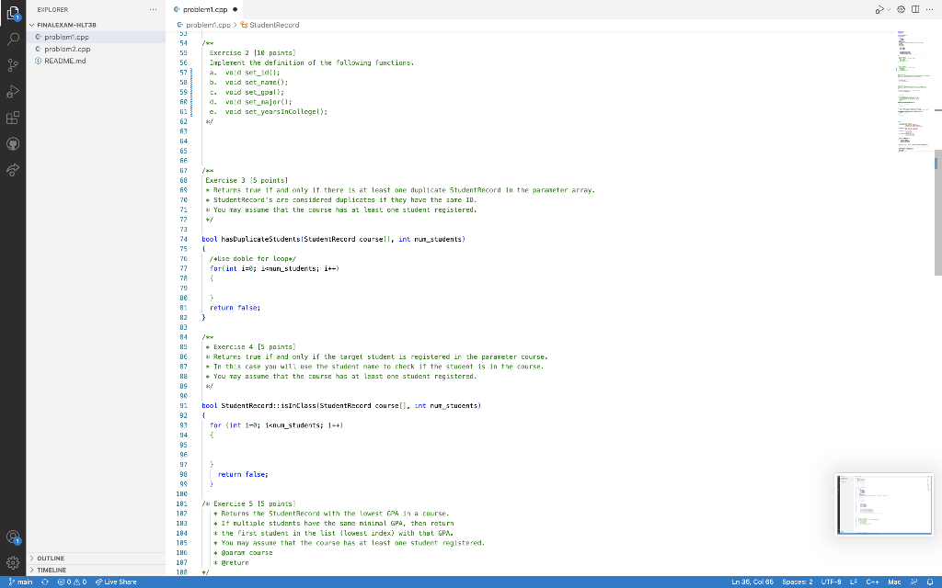This screenshot has width=942, height=588.
Task: Expand the OUTLINE section
Action: click(x=51, y=558)
